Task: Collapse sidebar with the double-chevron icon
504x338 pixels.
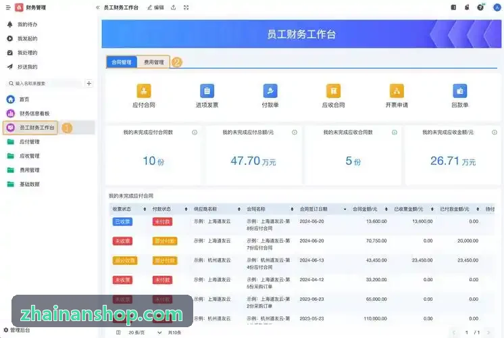Action: [x=97, y=7]
